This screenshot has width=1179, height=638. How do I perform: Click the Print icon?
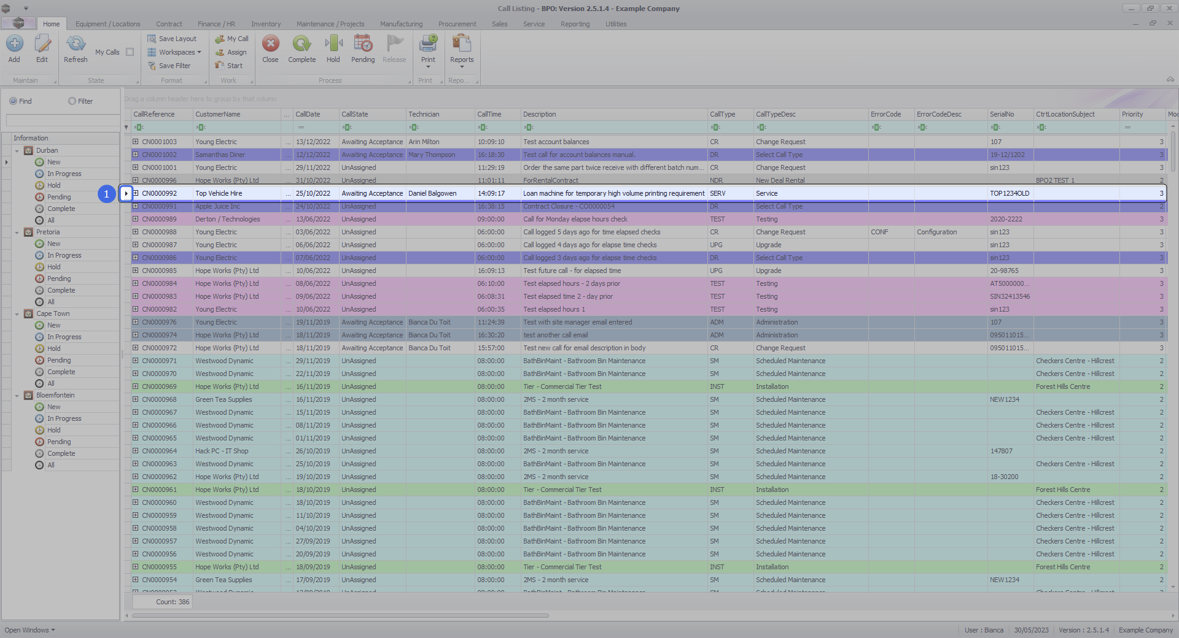(428, 44)
